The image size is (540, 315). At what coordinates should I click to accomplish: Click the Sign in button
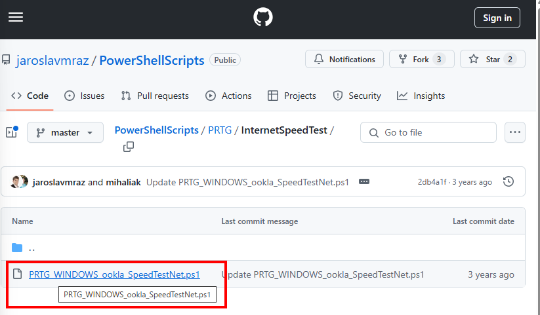pos(497,18)
